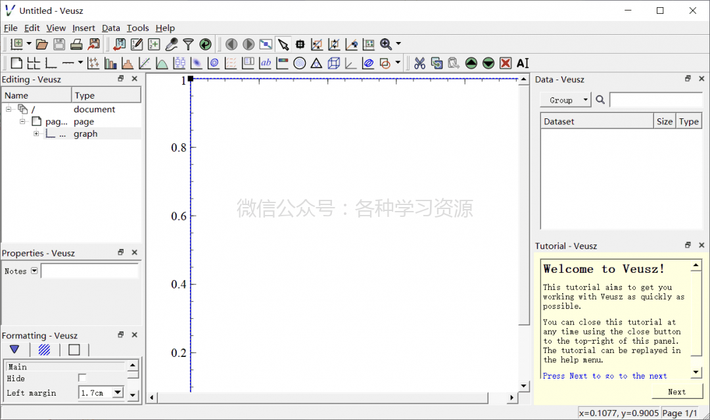Select the Add xy points plot icon
The width and height of the screenshot is (710, 420).
point(95,63)
